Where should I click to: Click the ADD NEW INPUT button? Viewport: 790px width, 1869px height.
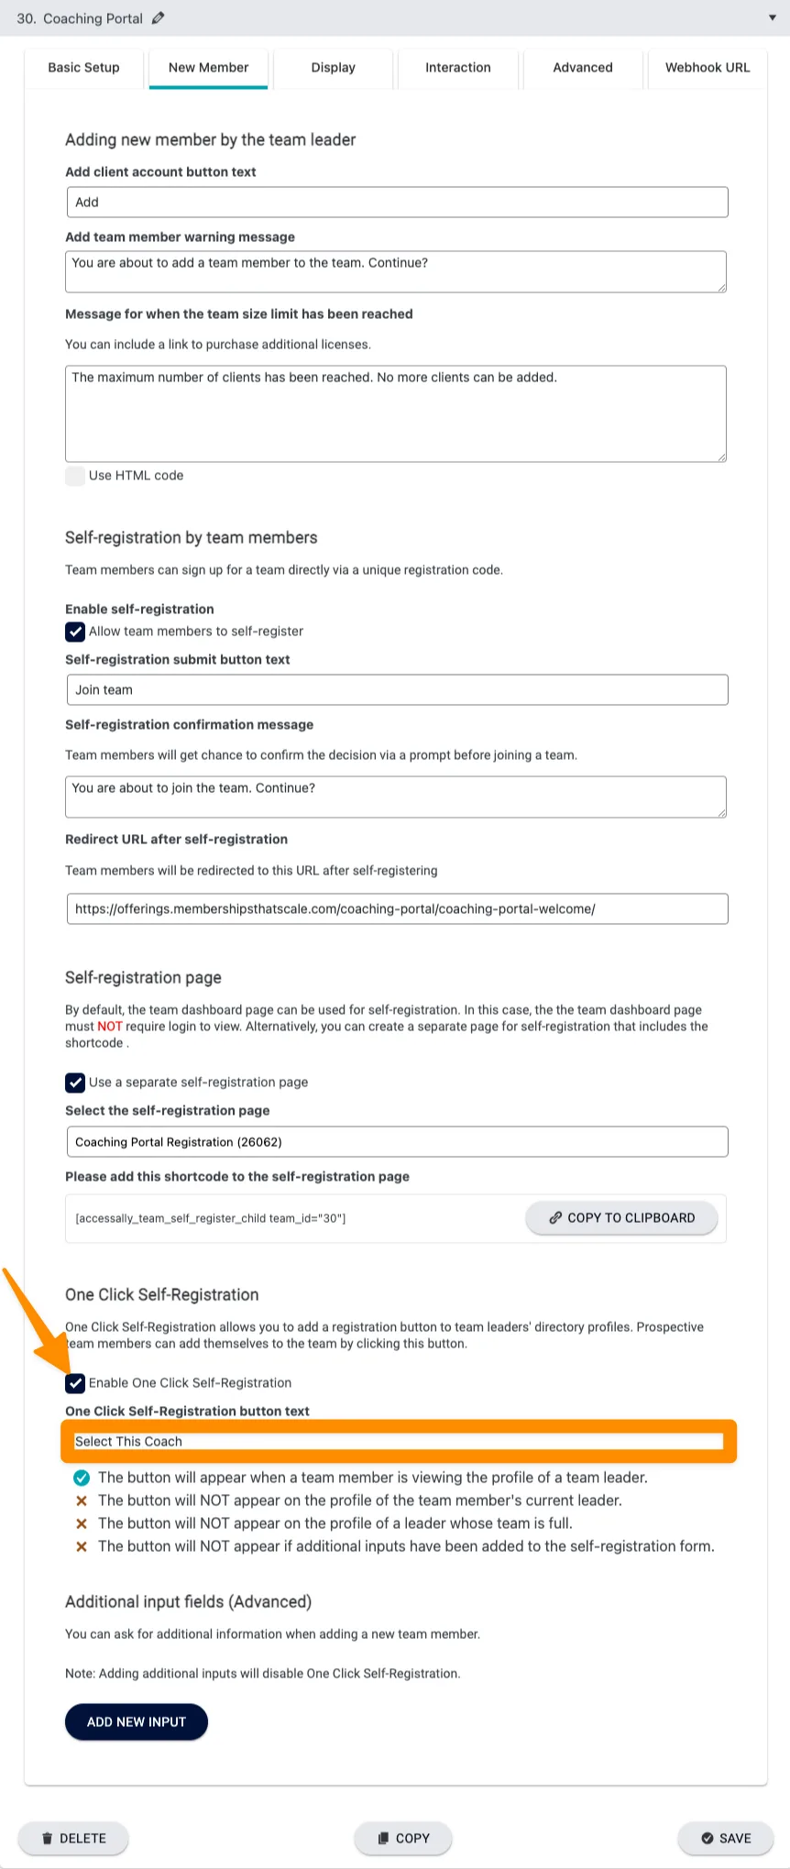[136, 1721]
